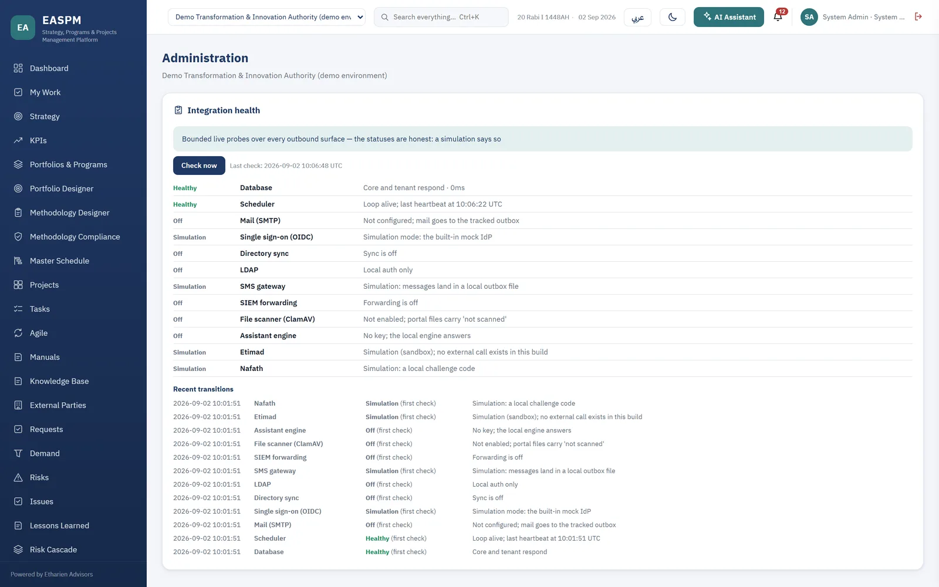Image resolution: width=939 pixels, height=587 pixels.
Task: Click the Lessons Learned icon
Action: [x=18, y=525]
